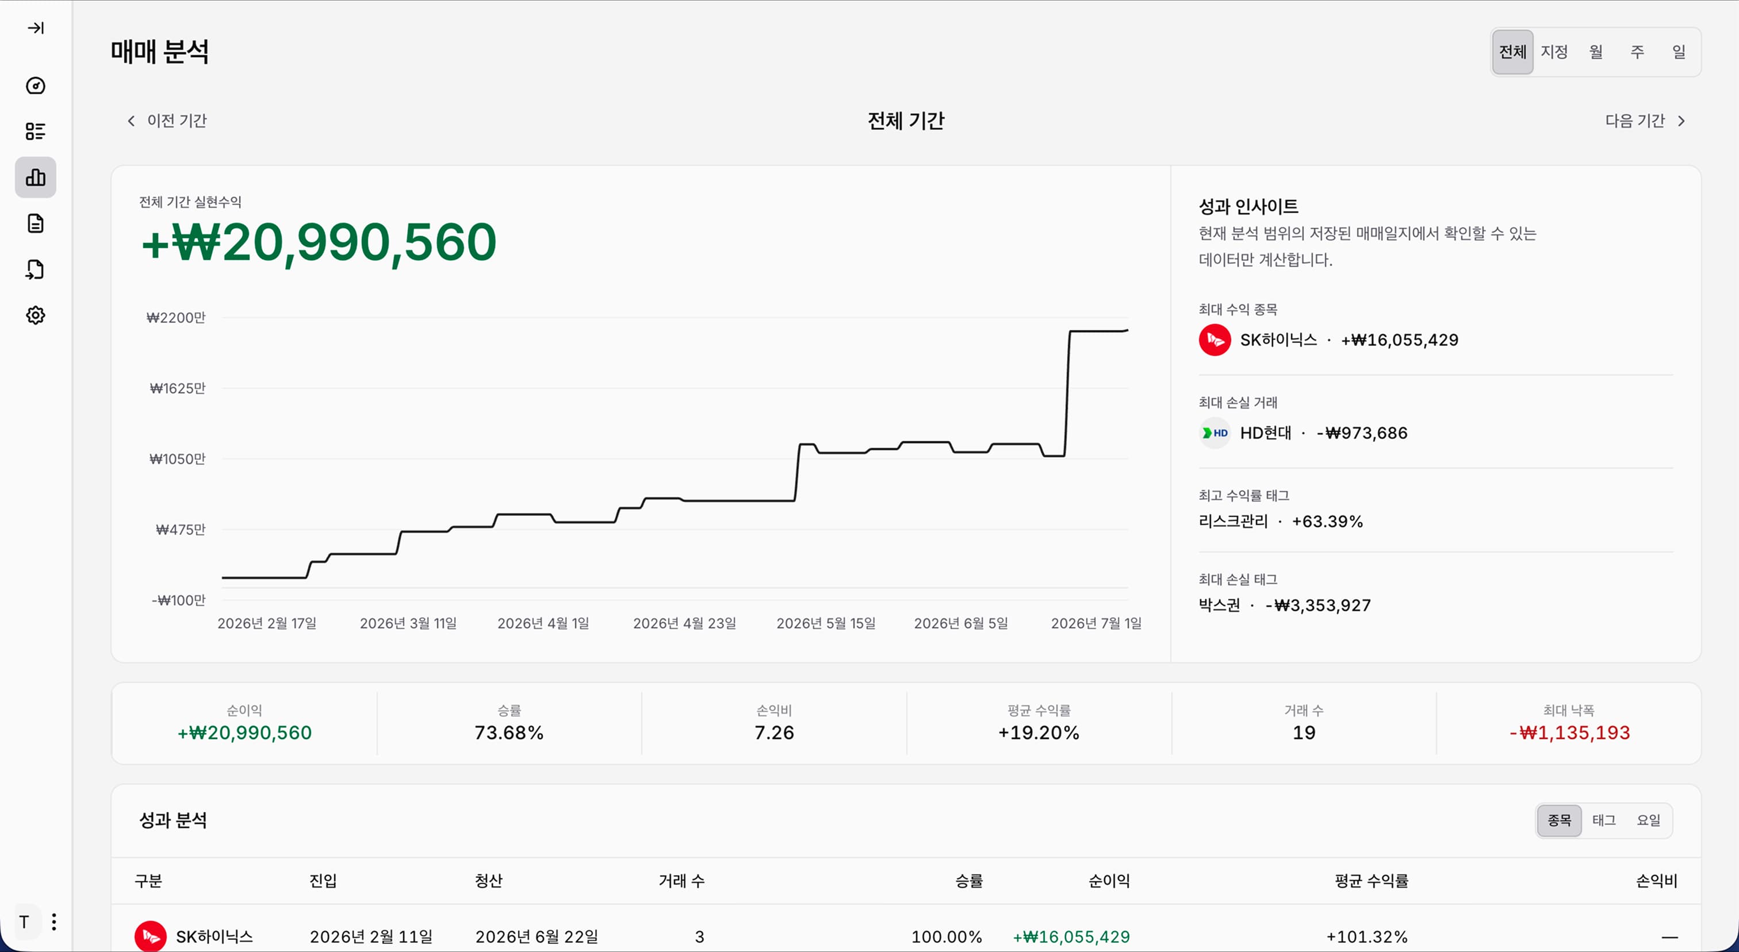Click 100.00% win rate cell
The height and width of the screenshot is (952, 1739).
947,936
